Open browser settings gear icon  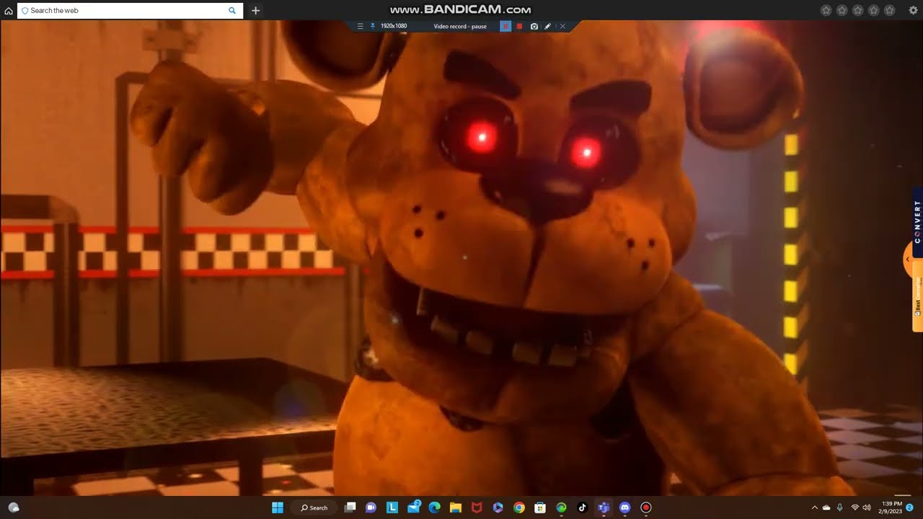click(913, 10)
